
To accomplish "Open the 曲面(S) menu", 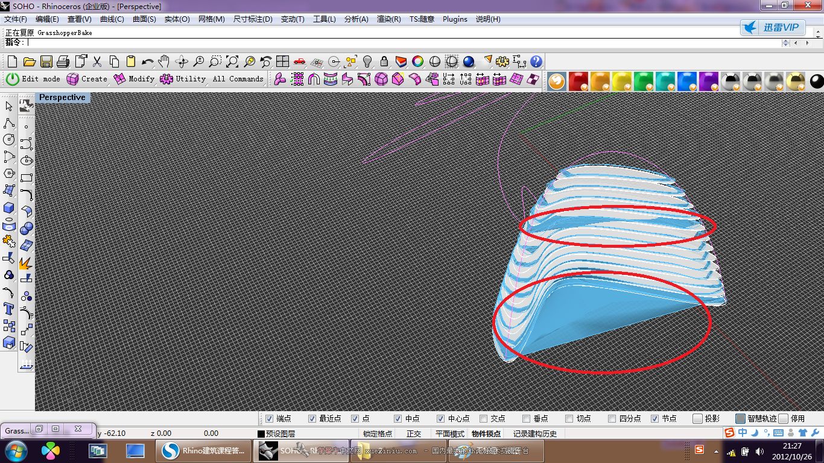I will [145, 19].
